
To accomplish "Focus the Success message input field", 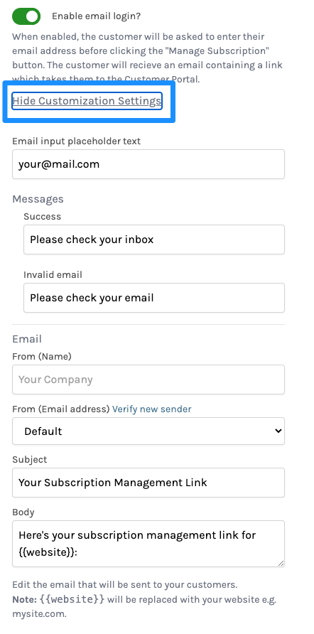I will coord(154,240).
